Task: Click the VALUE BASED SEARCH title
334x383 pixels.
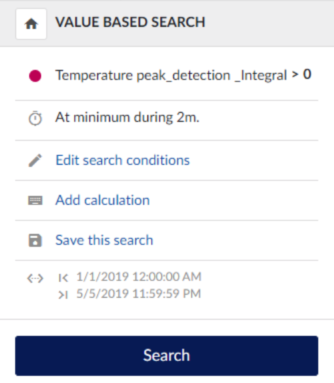Action: pos(130,22)
